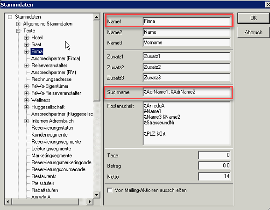Click the tree's vertical scrollbar thumb

tap(97, 61)
